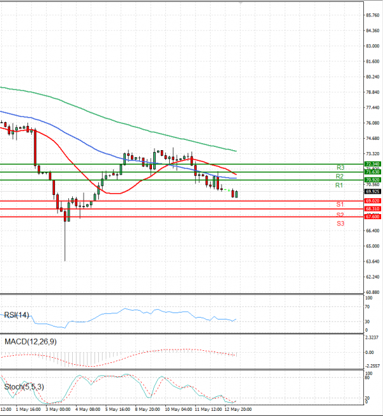Viewport: 383px width, 416px height.
Task: Click the R1 resistance label
Action: (339, 185)
